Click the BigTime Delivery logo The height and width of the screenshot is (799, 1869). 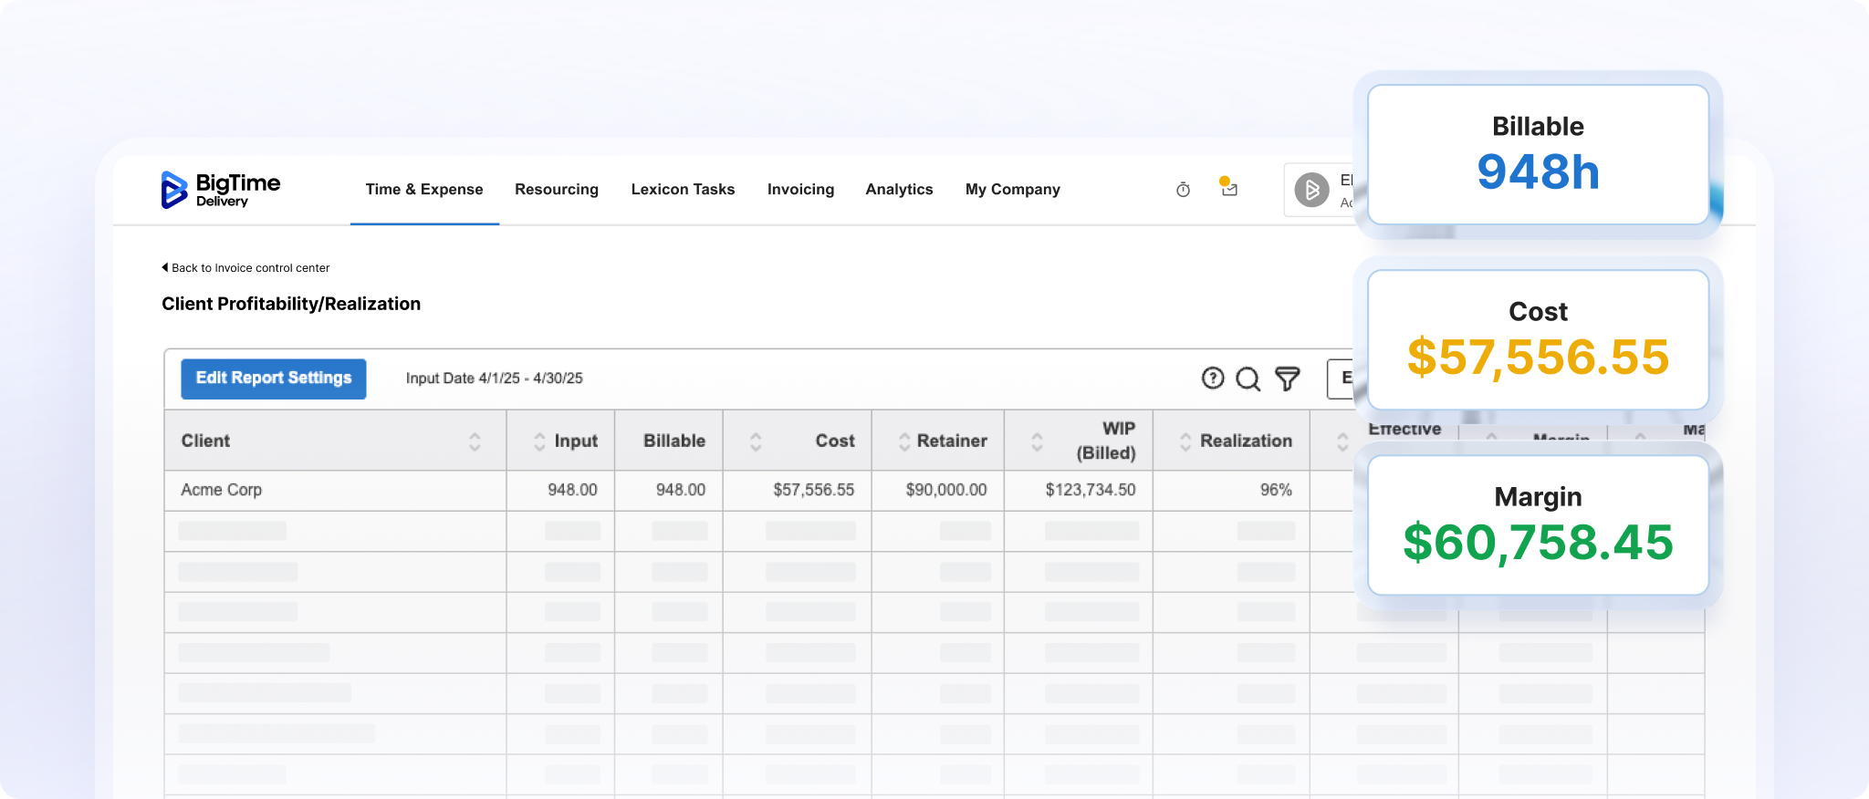tap(220, 190)
